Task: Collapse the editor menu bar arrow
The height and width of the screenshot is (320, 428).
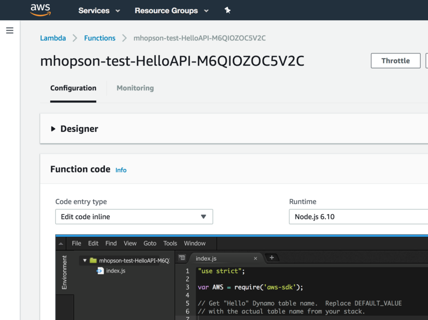Action: coord(62,244)
